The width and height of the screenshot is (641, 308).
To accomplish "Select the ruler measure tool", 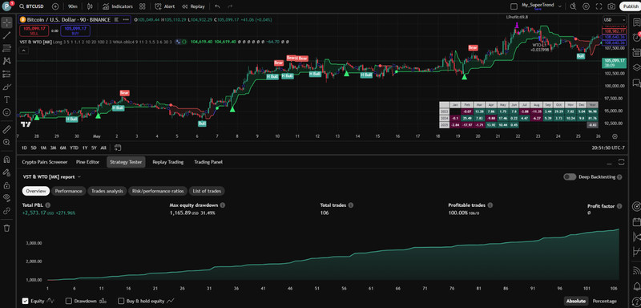I will pyautogui.click(x=6, y=130).
